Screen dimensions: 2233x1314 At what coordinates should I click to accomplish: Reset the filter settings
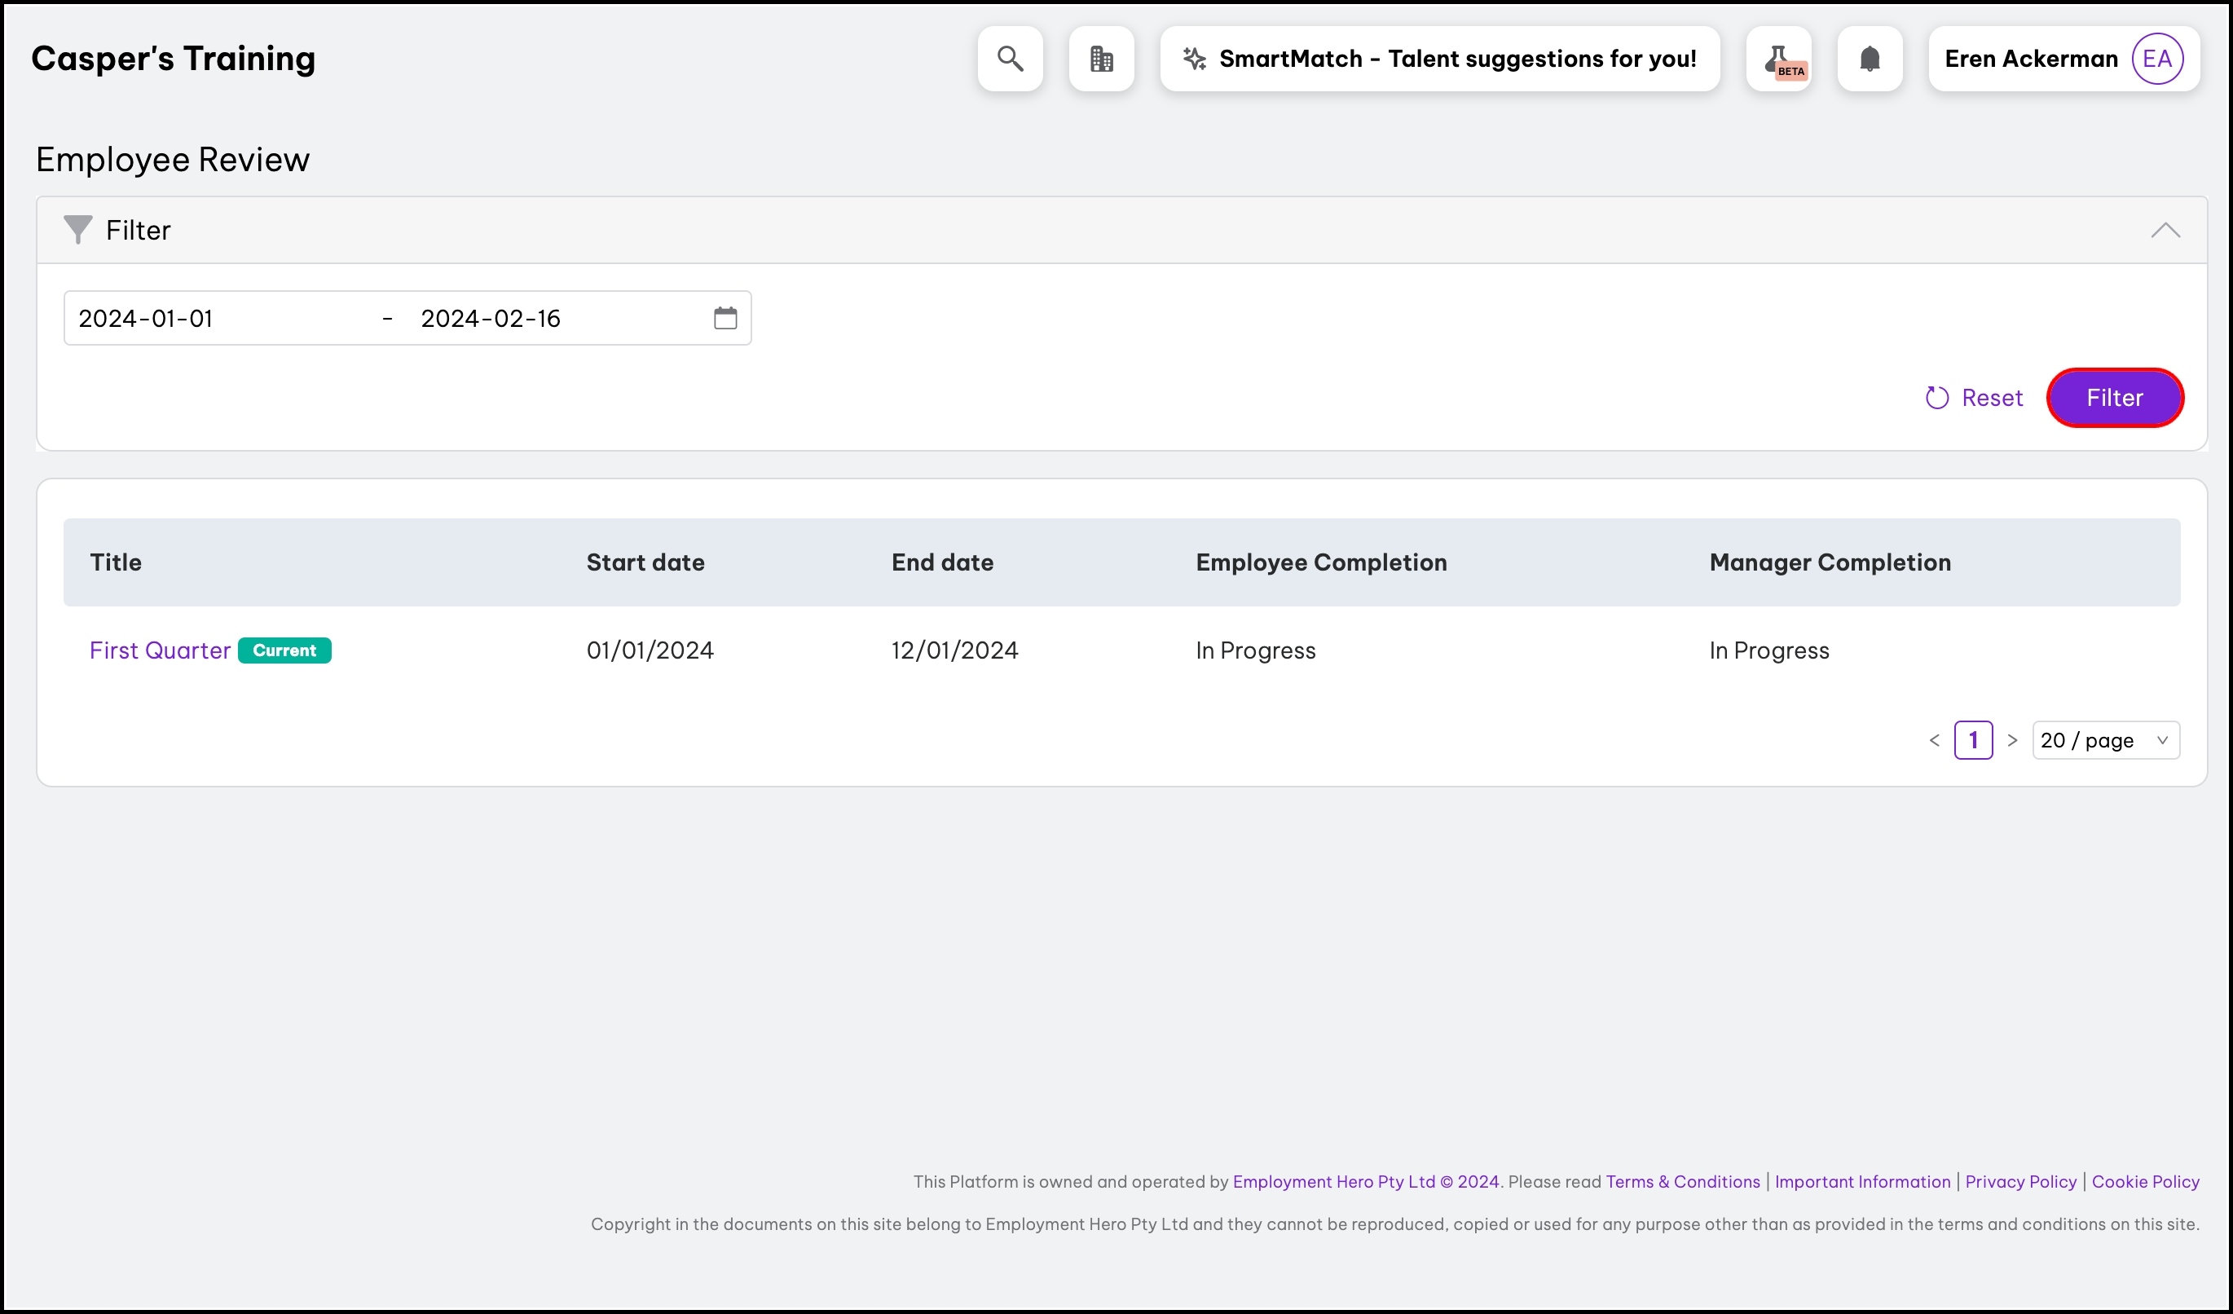(1975, 398)
